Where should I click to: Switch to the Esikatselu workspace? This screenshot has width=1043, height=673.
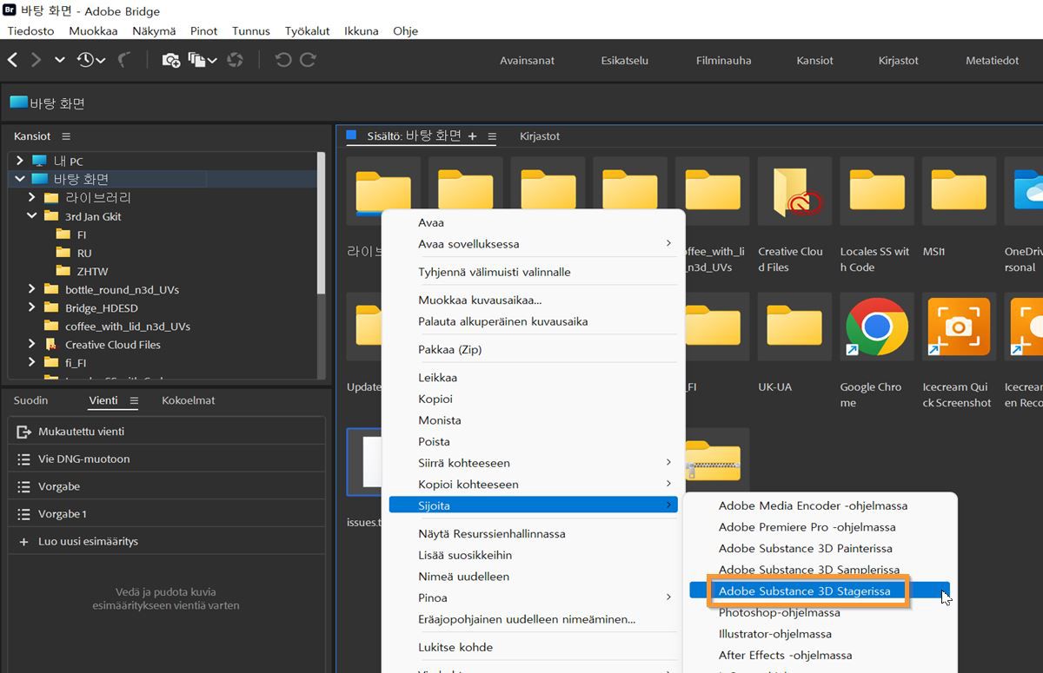coord(625,61)
